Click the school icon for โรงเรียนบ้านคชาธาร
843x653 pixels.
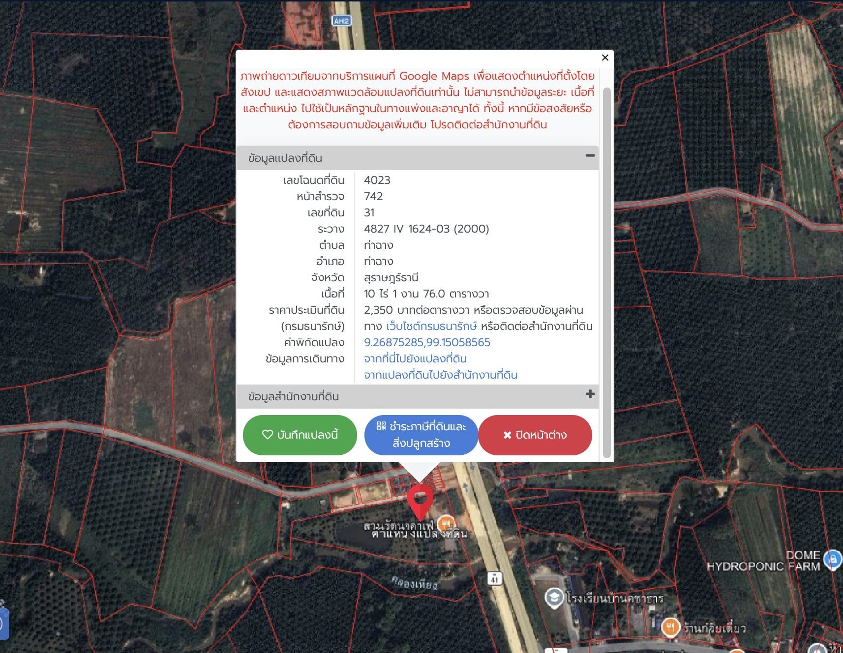tap(554, 597)
